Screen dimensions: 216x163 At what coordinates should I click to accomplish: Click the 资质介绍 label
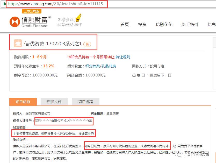(x=20, y=140)
